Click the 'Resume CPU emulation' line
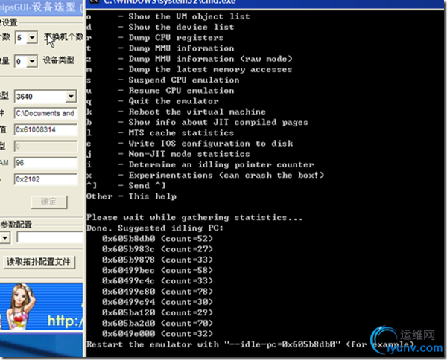The image size is (447, 360). coord(160,91)
